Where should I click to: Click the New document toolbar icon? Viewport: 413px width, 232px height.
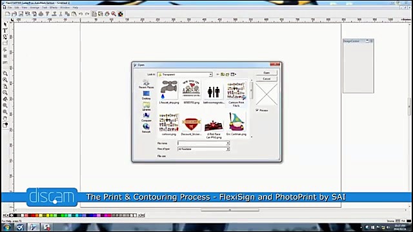click(x=8, y=14)
